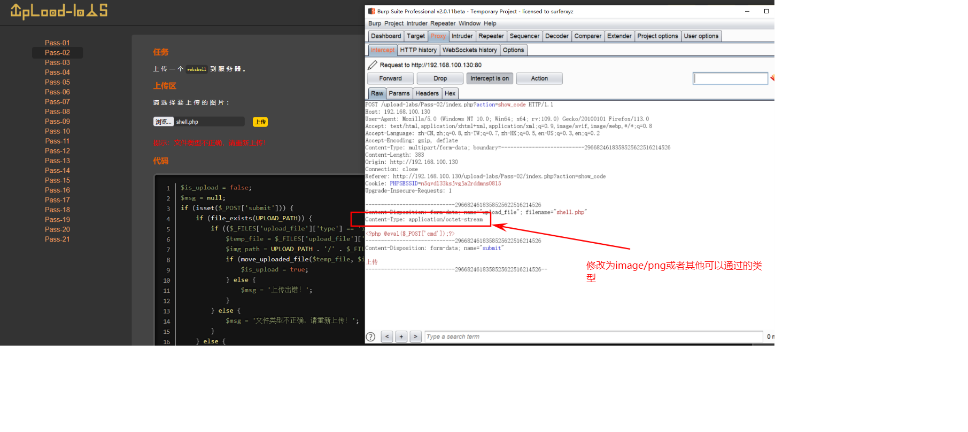Switch to the Project options tab
Image resolution: width=968 pixels, height=432 pixels.
tap(657, 36)
